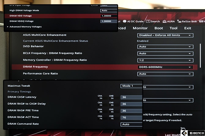Click the DRAM RAS# to CAS# Delay field
The height and width of the screenshot is (136, 205).
tap(131, 104)
